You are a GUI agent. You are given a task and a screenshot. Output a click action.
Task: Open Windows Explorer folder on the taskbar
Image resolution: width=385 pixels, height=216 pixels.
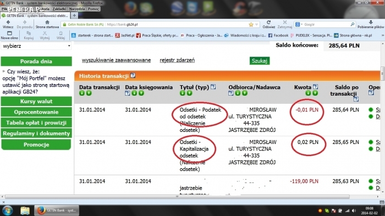click(x=25, y=211)
